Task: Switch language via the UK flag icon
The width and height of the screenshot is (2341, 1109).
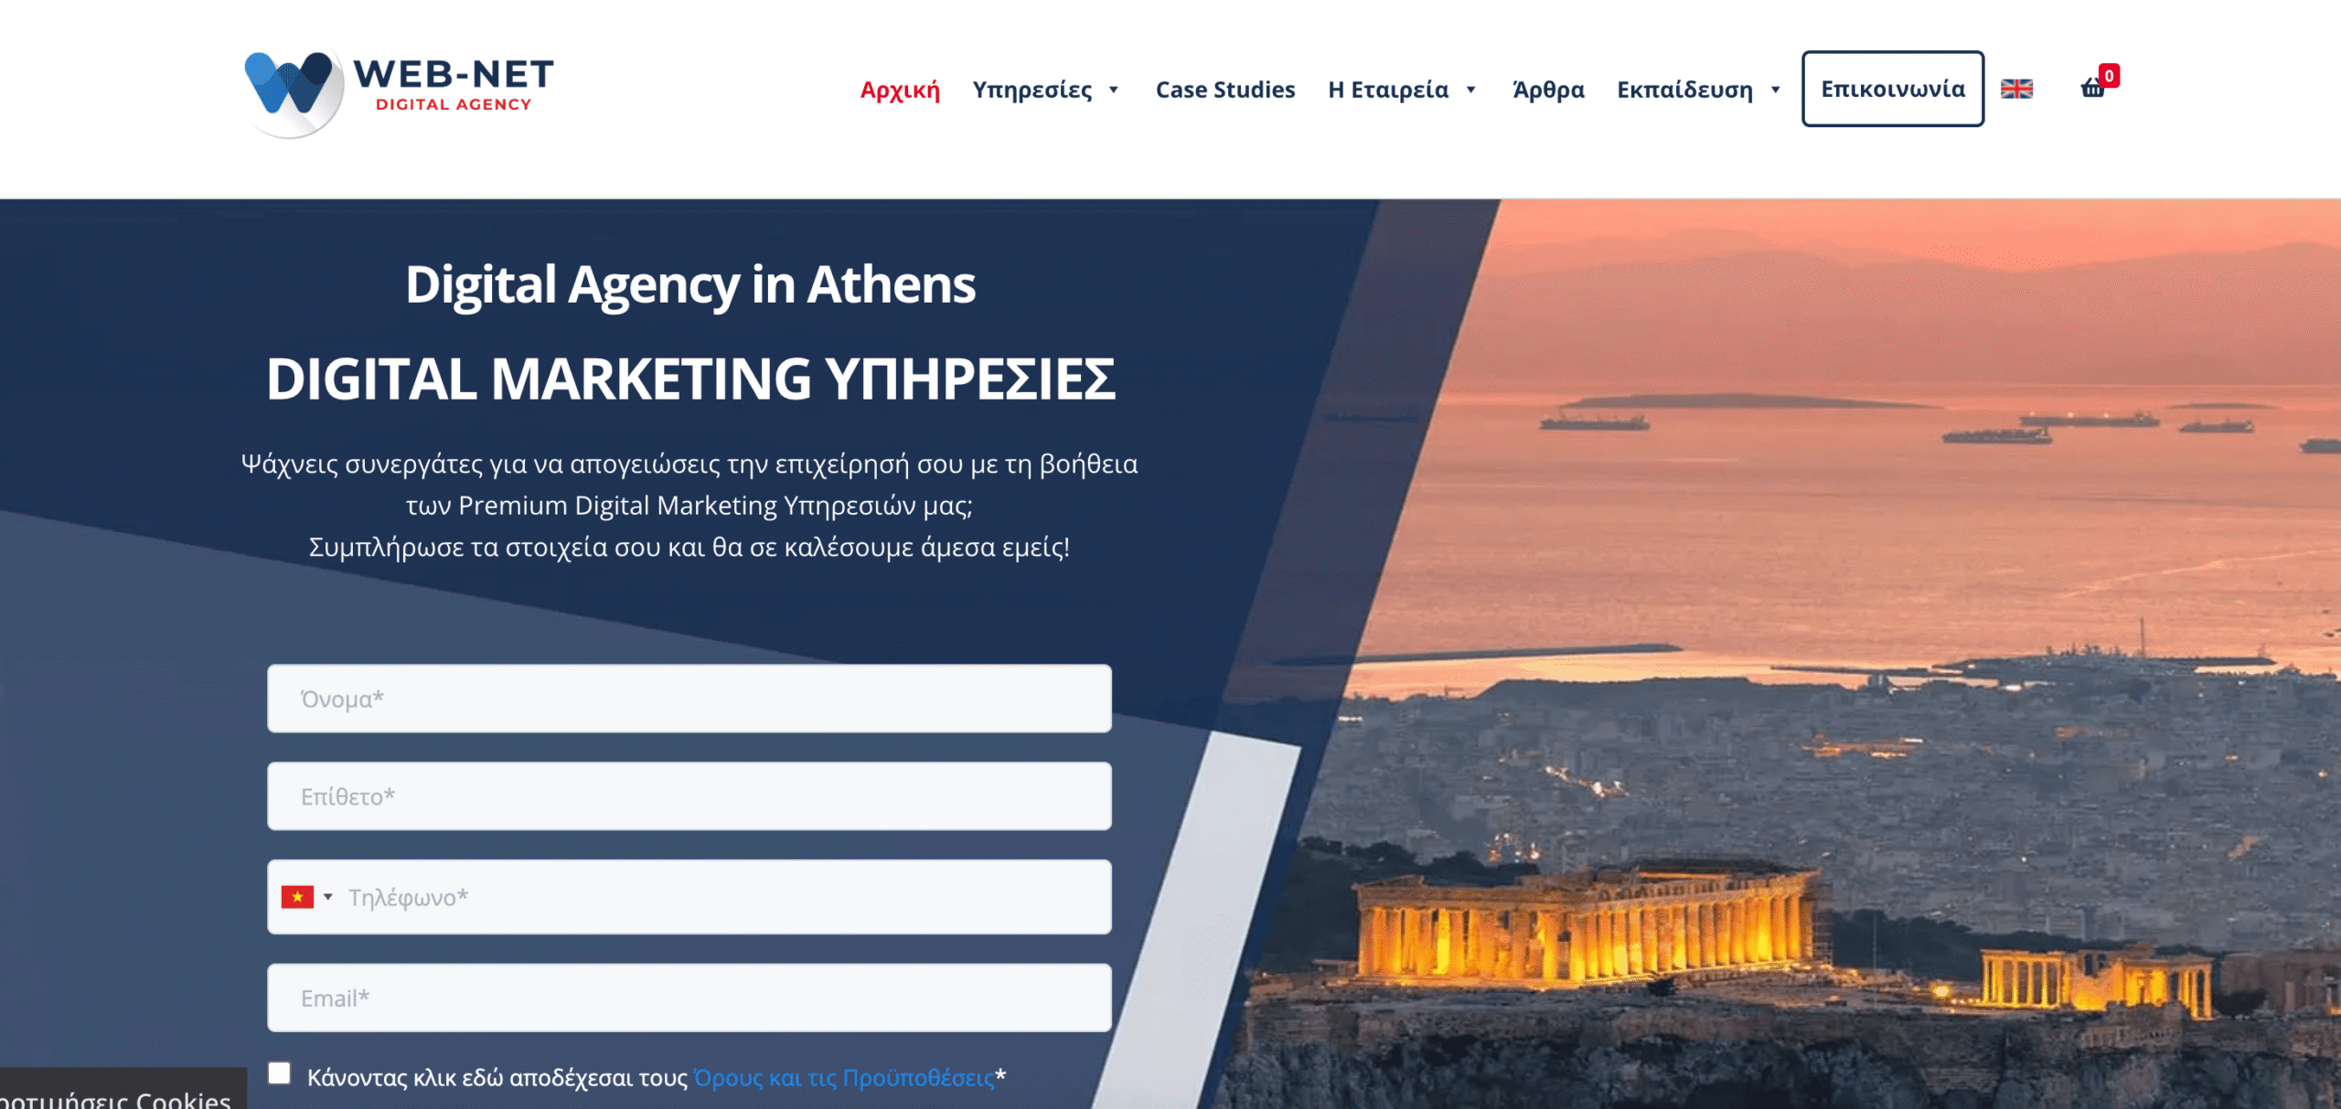Action: (x=2016, y=89)
